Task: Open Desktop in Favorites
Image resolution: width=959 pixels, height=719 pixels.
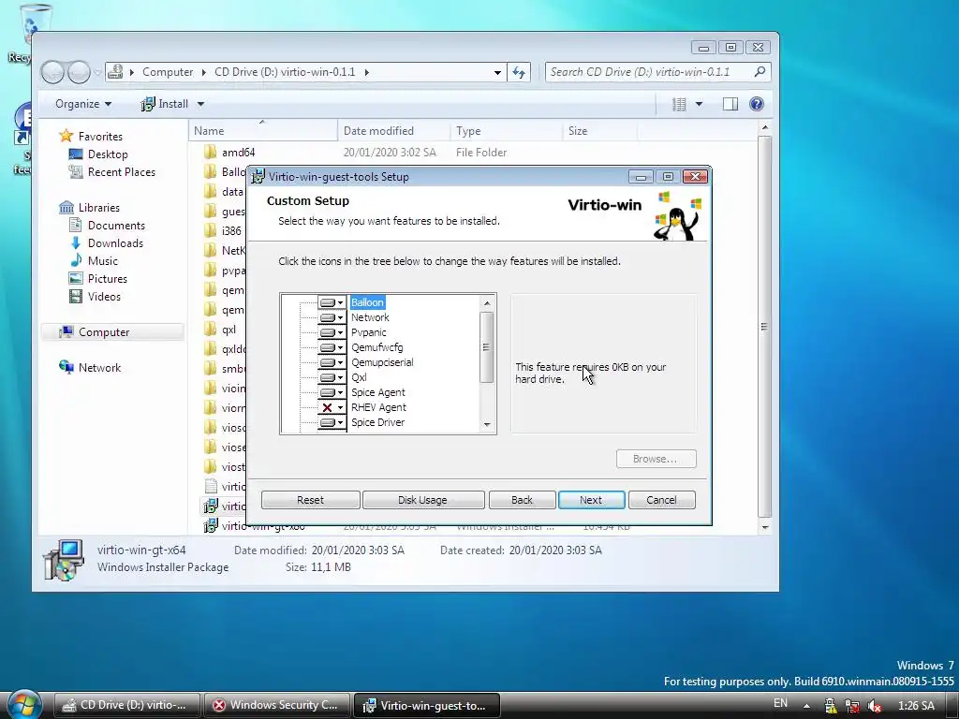Action: point(108,154)
